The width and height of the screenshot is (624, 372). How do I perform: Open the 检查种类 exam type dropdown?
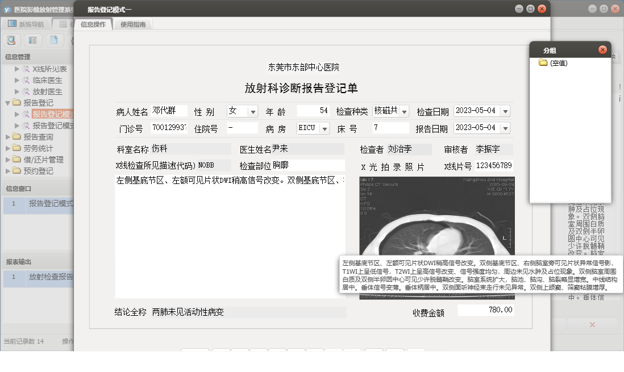[405, 111]
